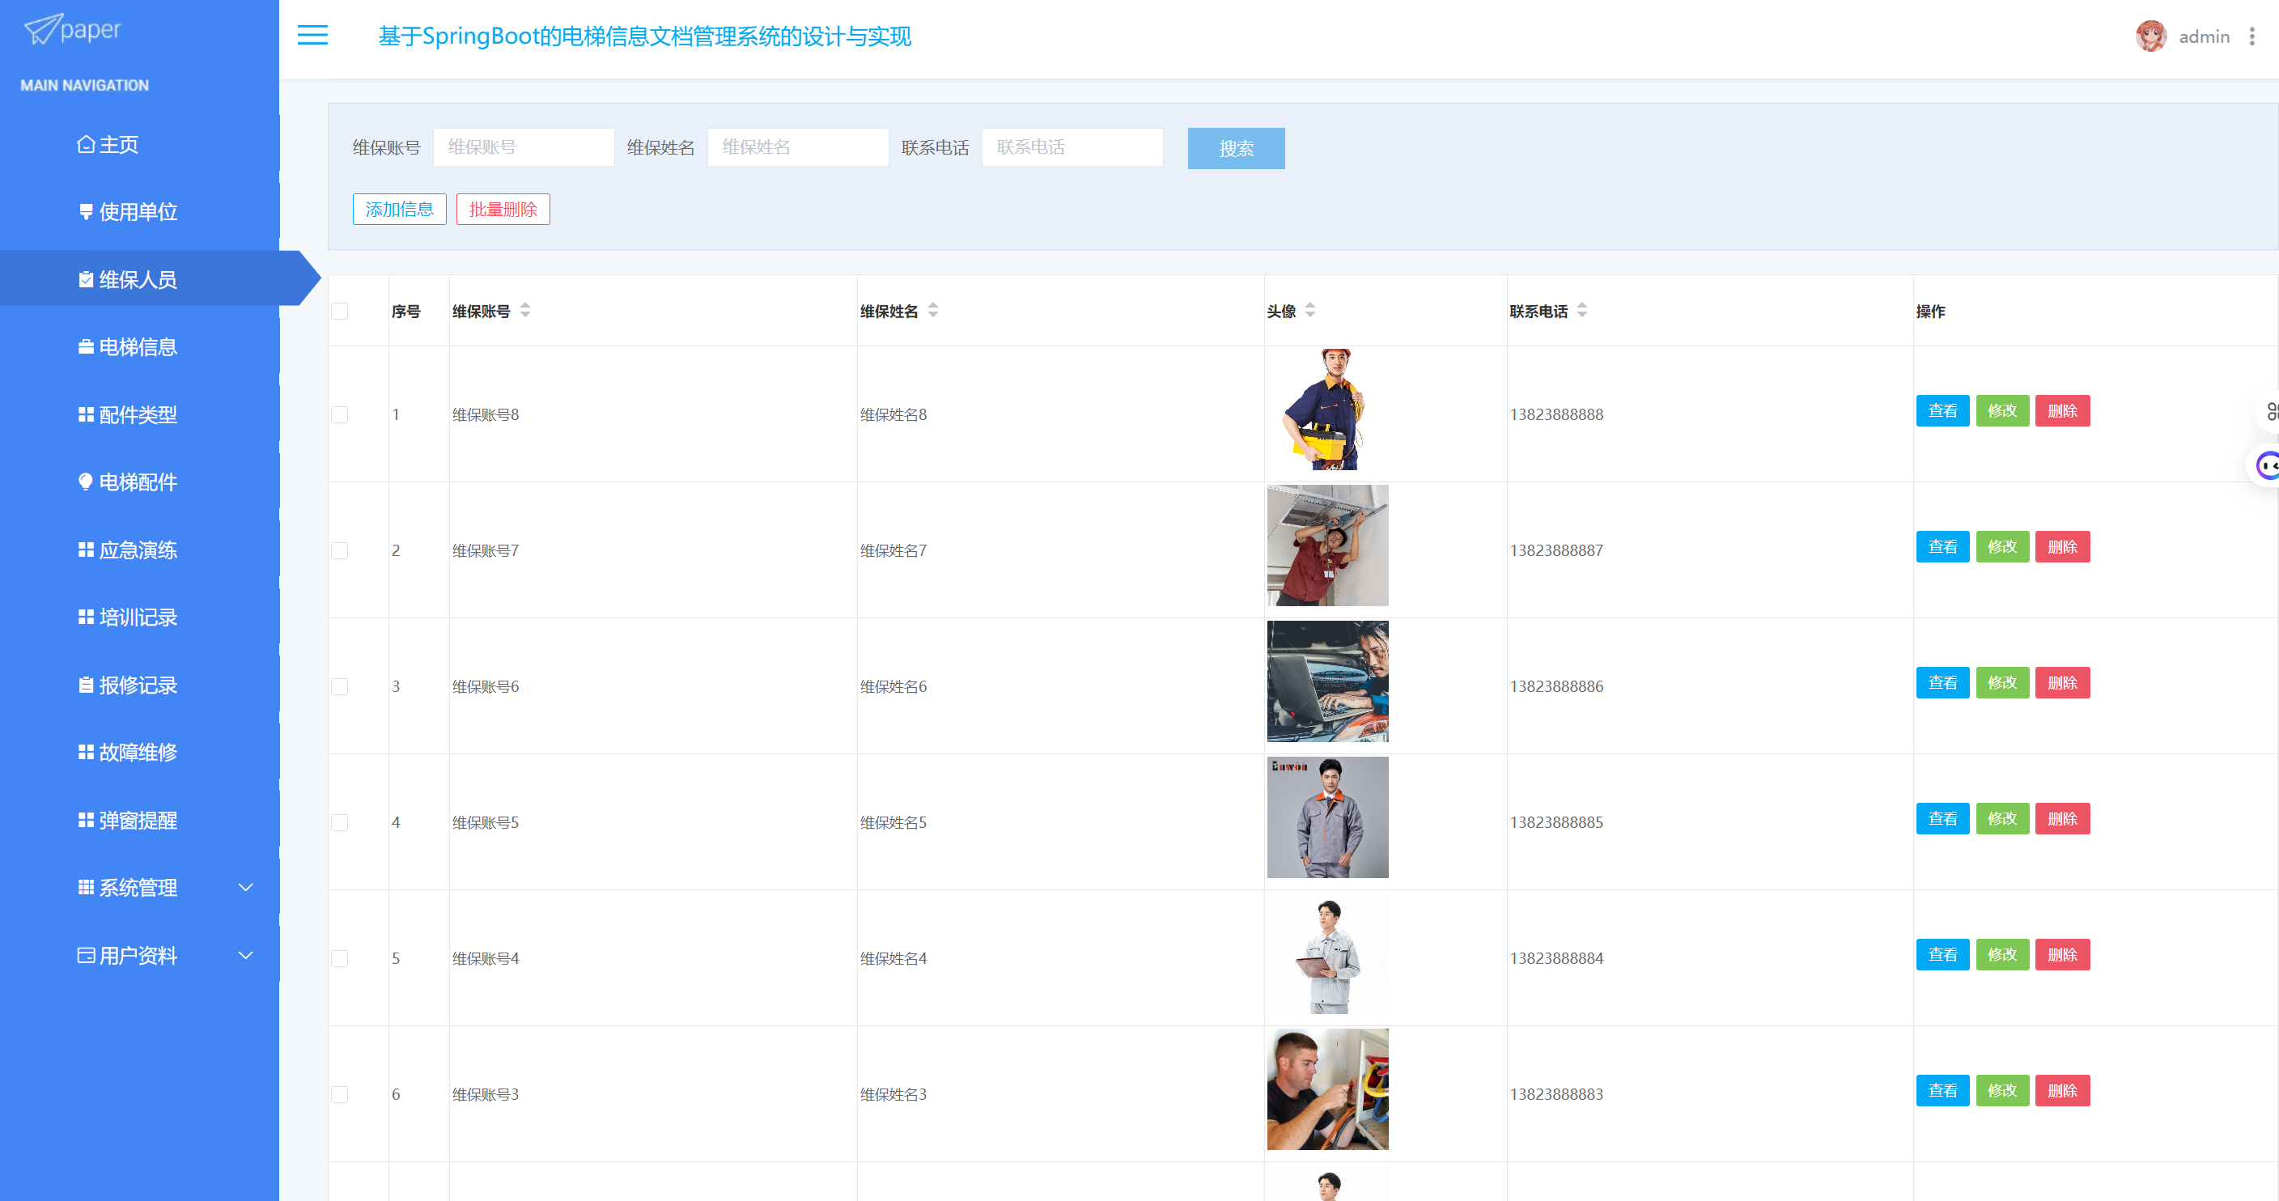Click the grid icon beside 弹窗提醒
The image size is (2279, 1201).
[86, 821]
